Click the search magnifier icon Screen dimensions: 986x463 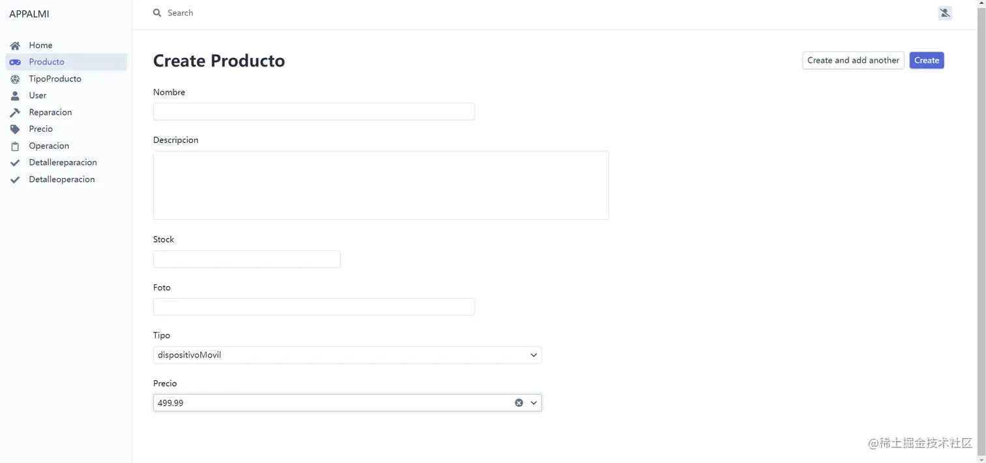pyautogui.click(x=157, y=13)
